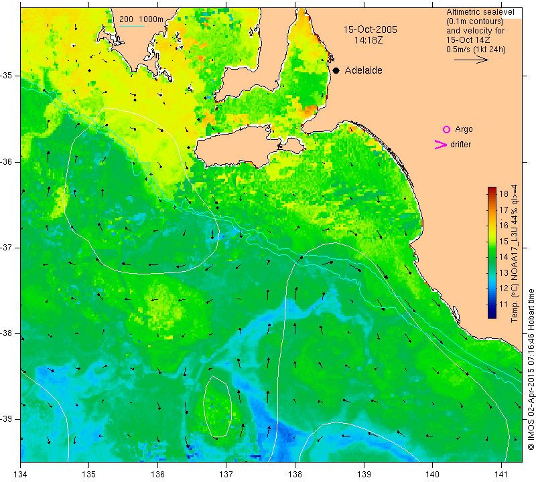Click the '200 1000m' isobath legend text
Image resolution: width=536 pixels, height=482 pixels.
(x=141, y=19)
